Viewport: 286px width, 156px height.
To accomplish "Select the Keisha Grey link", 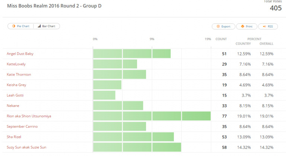I will point(16,85).
